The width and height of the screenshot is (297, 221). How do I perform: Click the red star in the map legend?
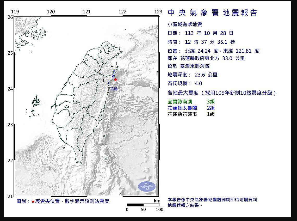[x=33, y=201]
